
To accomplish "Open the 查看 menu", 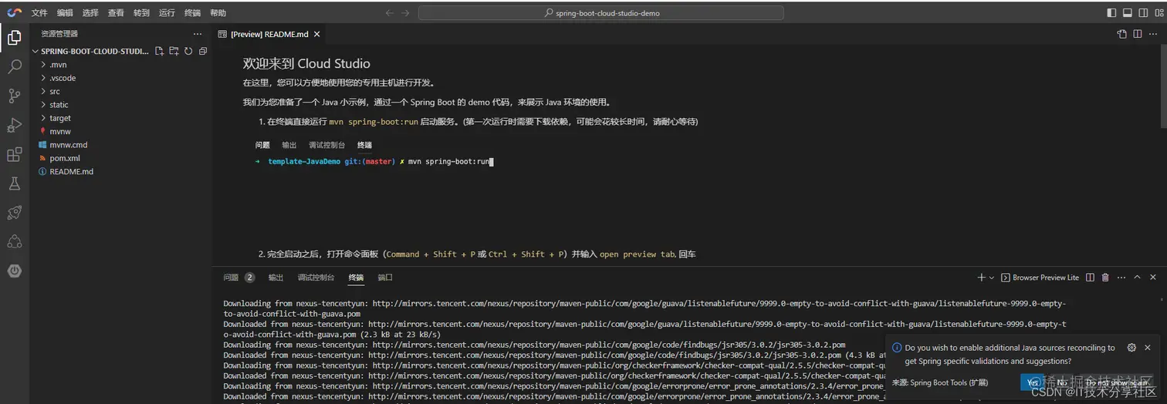I will click(x=116, y=13).
